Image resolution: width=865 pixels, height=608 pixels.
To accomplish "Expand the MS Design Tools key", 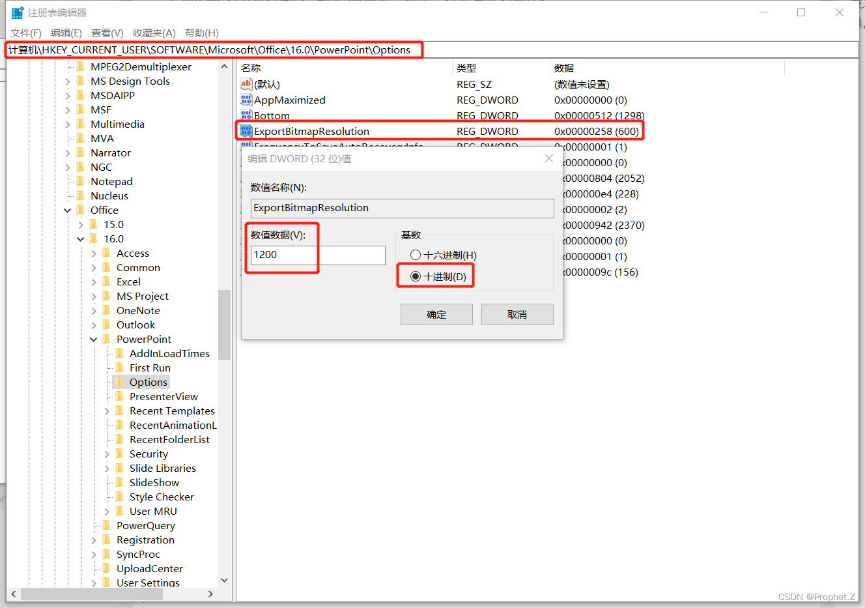I will tap(68, 81).
